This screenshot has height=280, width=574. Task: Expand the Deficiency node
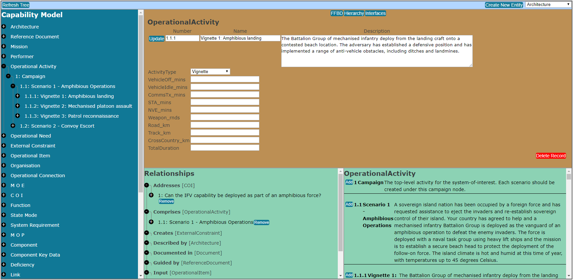click(4, 264)
